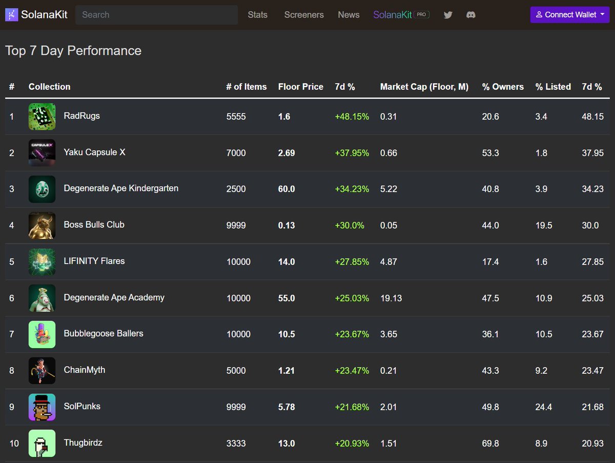
Task: Open the Stats menu
Action: [x=258, y=15]
